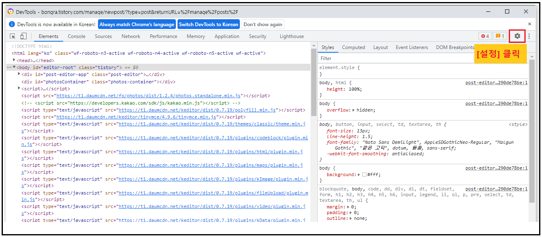Viewport: 542px width, 237px height.
Task: Open source link beside body overflow rule
Action: [496, 103]
